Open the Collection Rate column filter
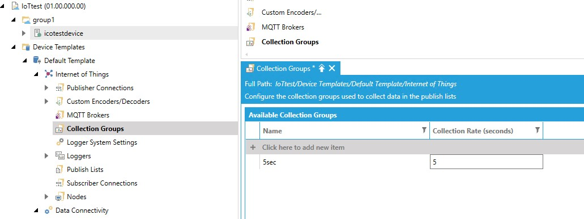The image size is (584, 219). [x=538, y=130]
